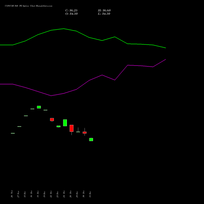
Task: Click the 30 Dec date label
Action: (x=84, y=194)
